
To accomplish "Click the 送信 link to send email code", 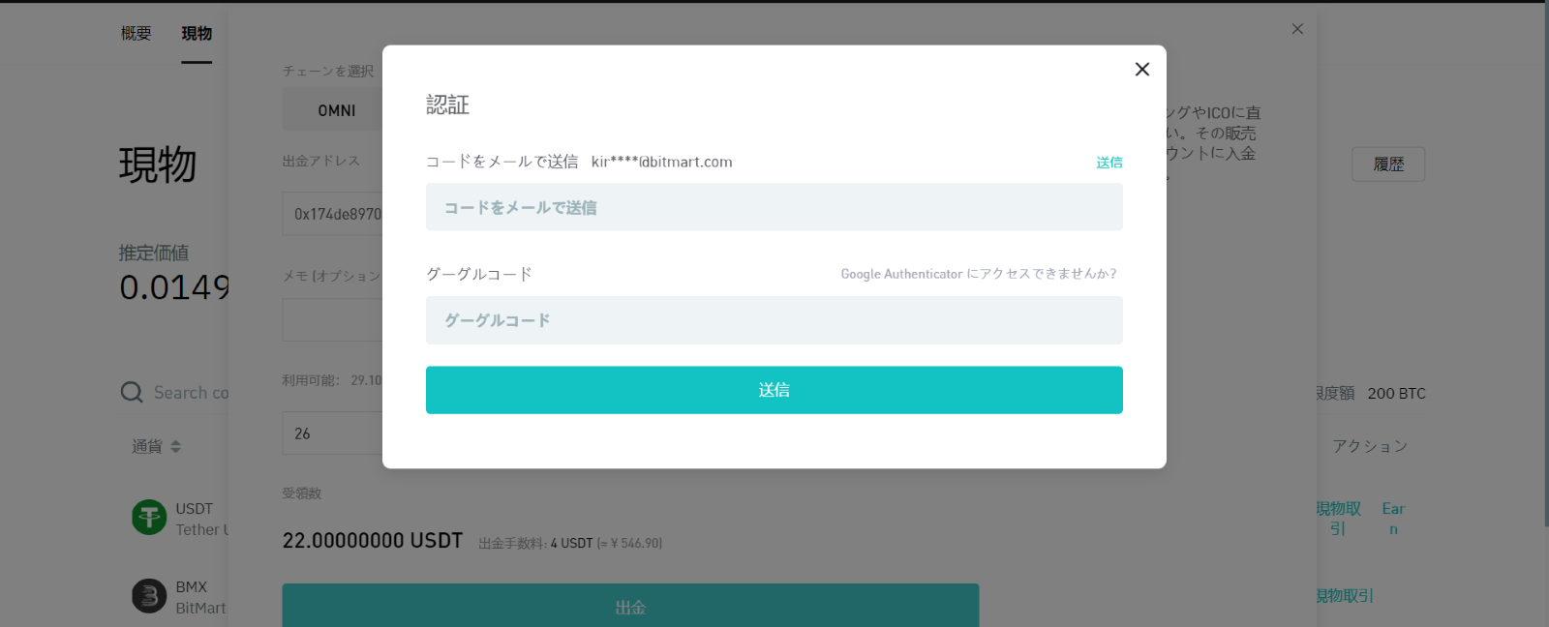I will (x=1109, y=163).
